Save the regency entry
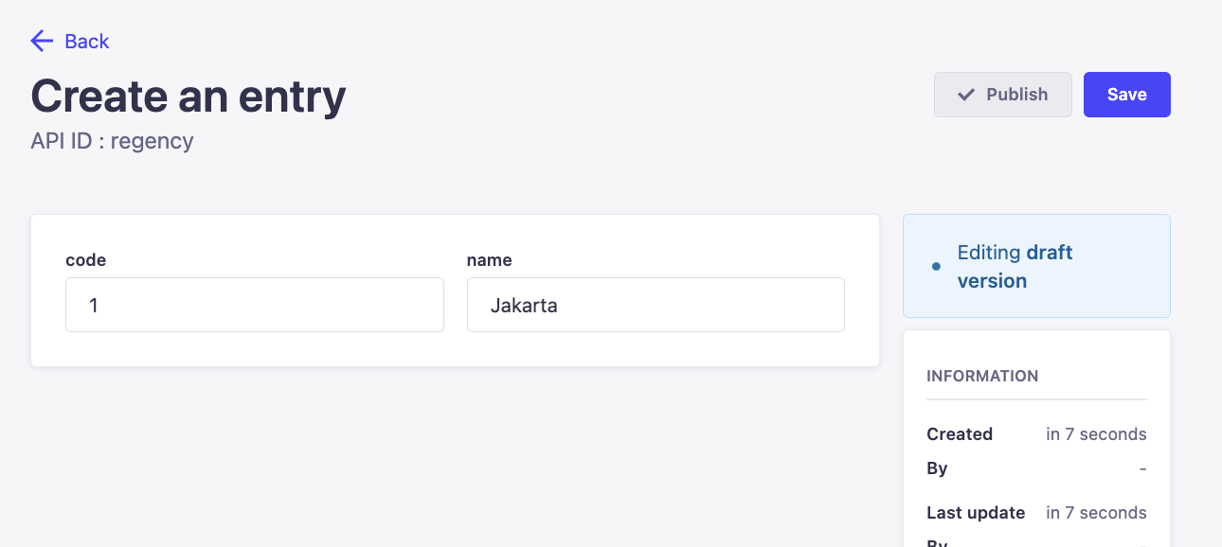The height and width of the screenshot is (547, 1222). pyautogui.click(x=1126, y=95)
